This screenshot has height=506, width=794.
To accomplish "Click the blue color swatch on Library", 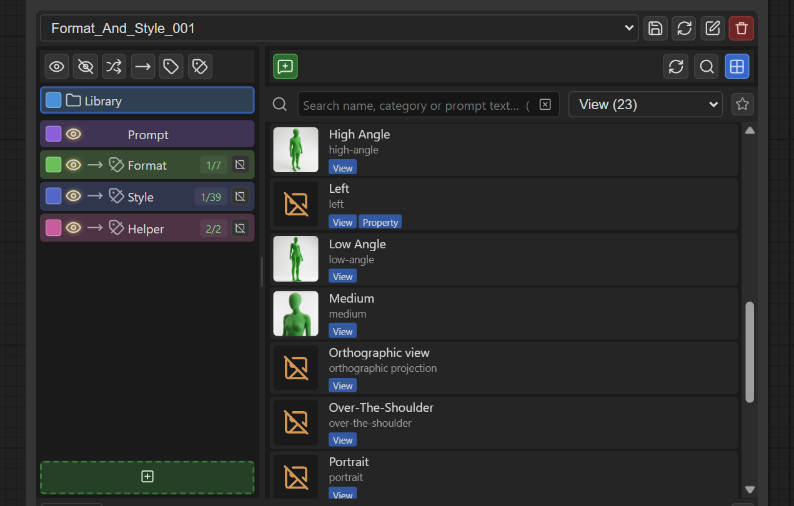I will 54,100.
